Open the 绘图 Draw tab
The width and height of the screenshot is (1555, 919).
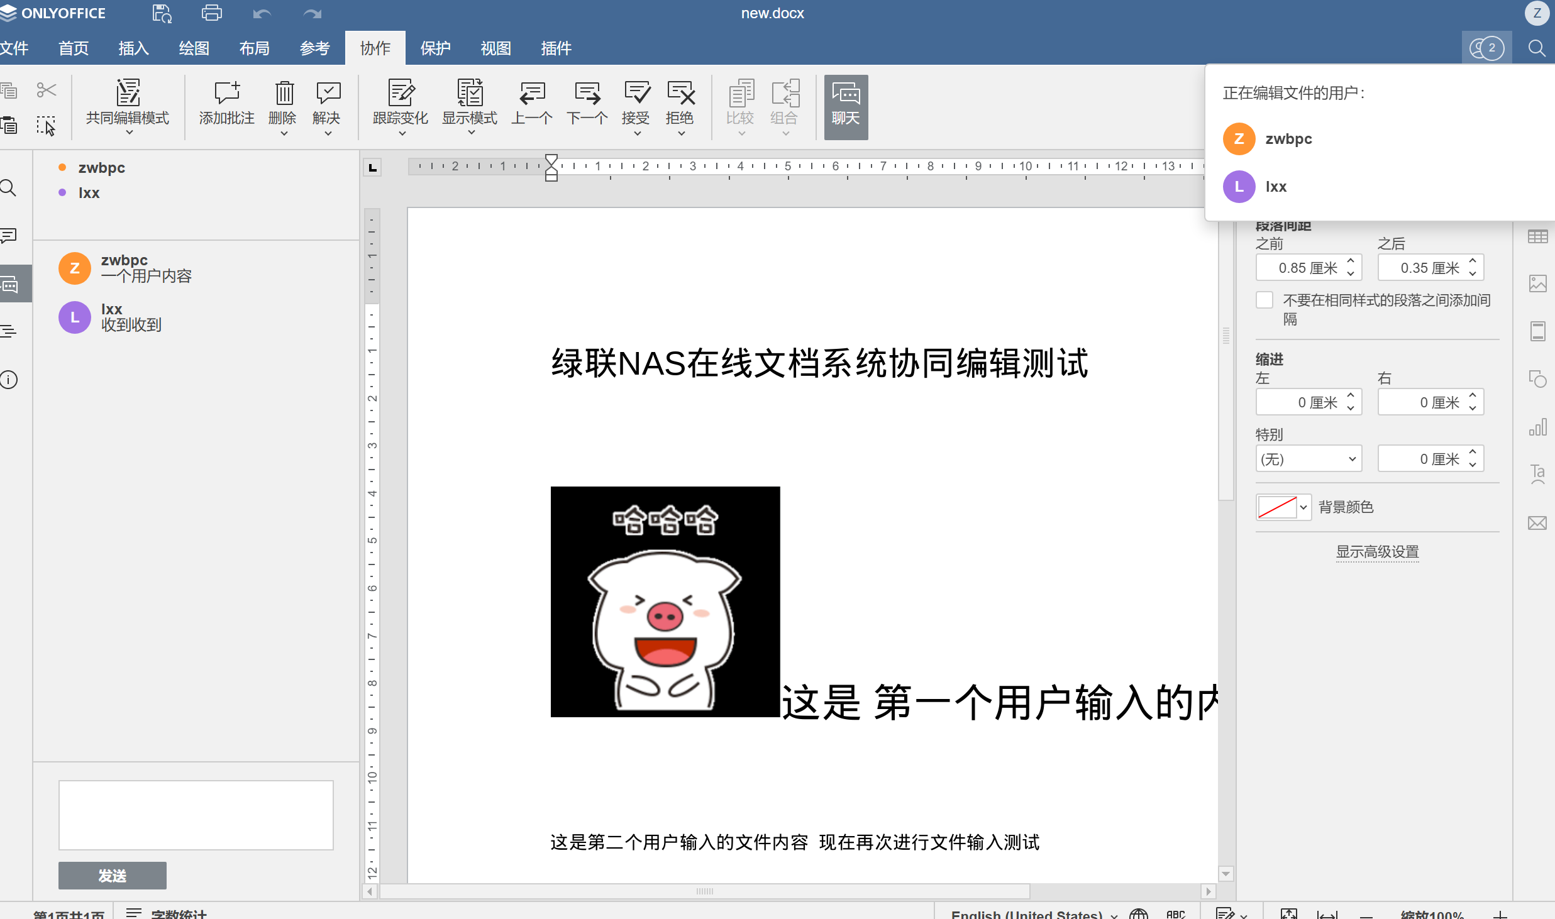click(194, 48)
